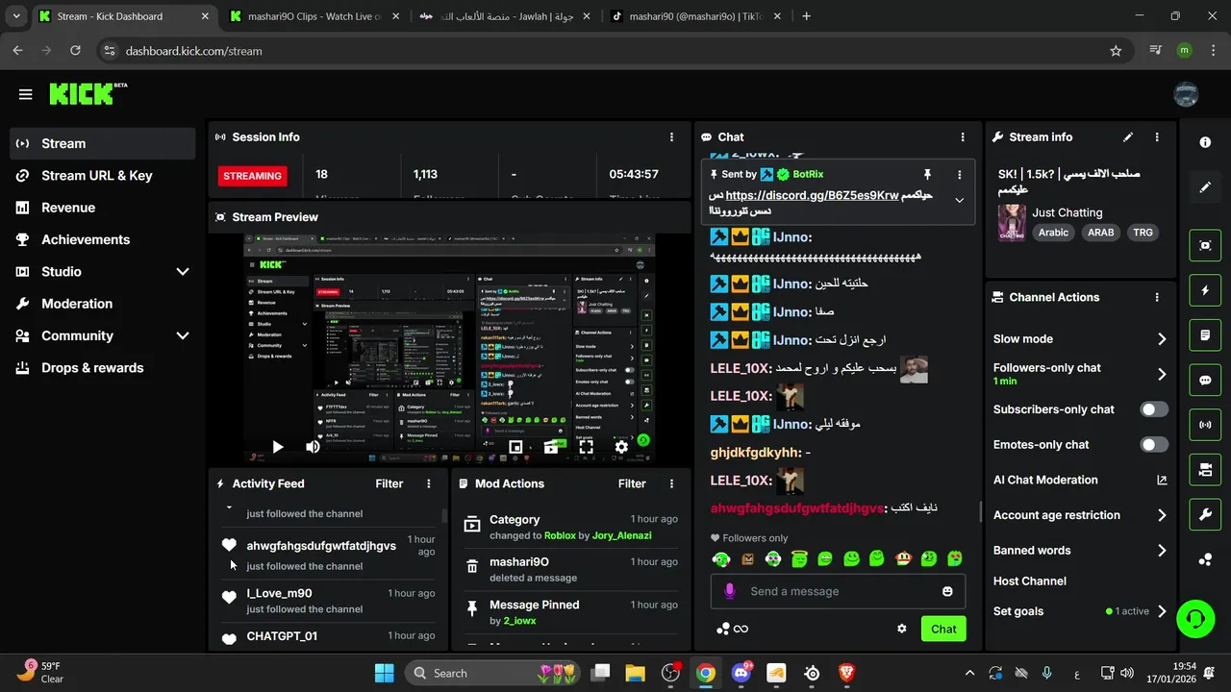This screenshot has height=692, width=1231.
Task: Open Revenue in the sidebar
Action: [x=102, y=208]
